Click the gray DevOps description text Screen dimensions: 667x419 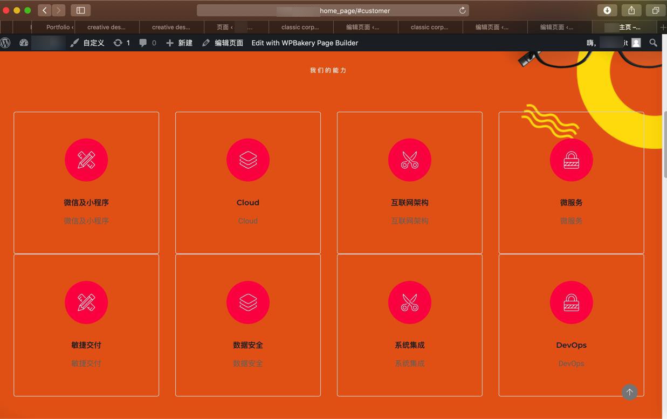572,363
